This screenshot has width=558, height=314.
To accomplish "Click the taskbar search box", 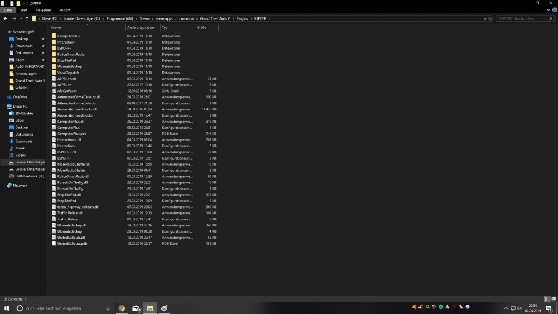I will (64, 308).
